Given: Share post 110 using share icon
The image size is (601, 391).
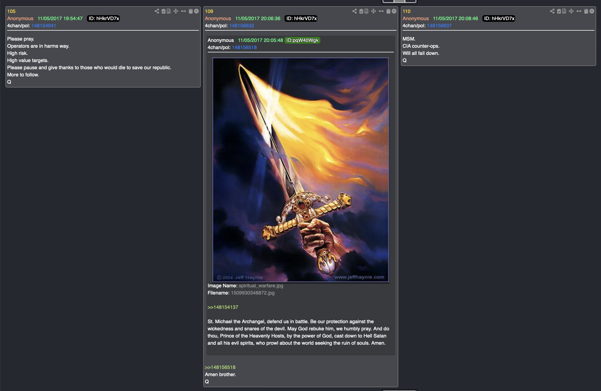Looking at the screenshot, I should [x=552, y=11].
